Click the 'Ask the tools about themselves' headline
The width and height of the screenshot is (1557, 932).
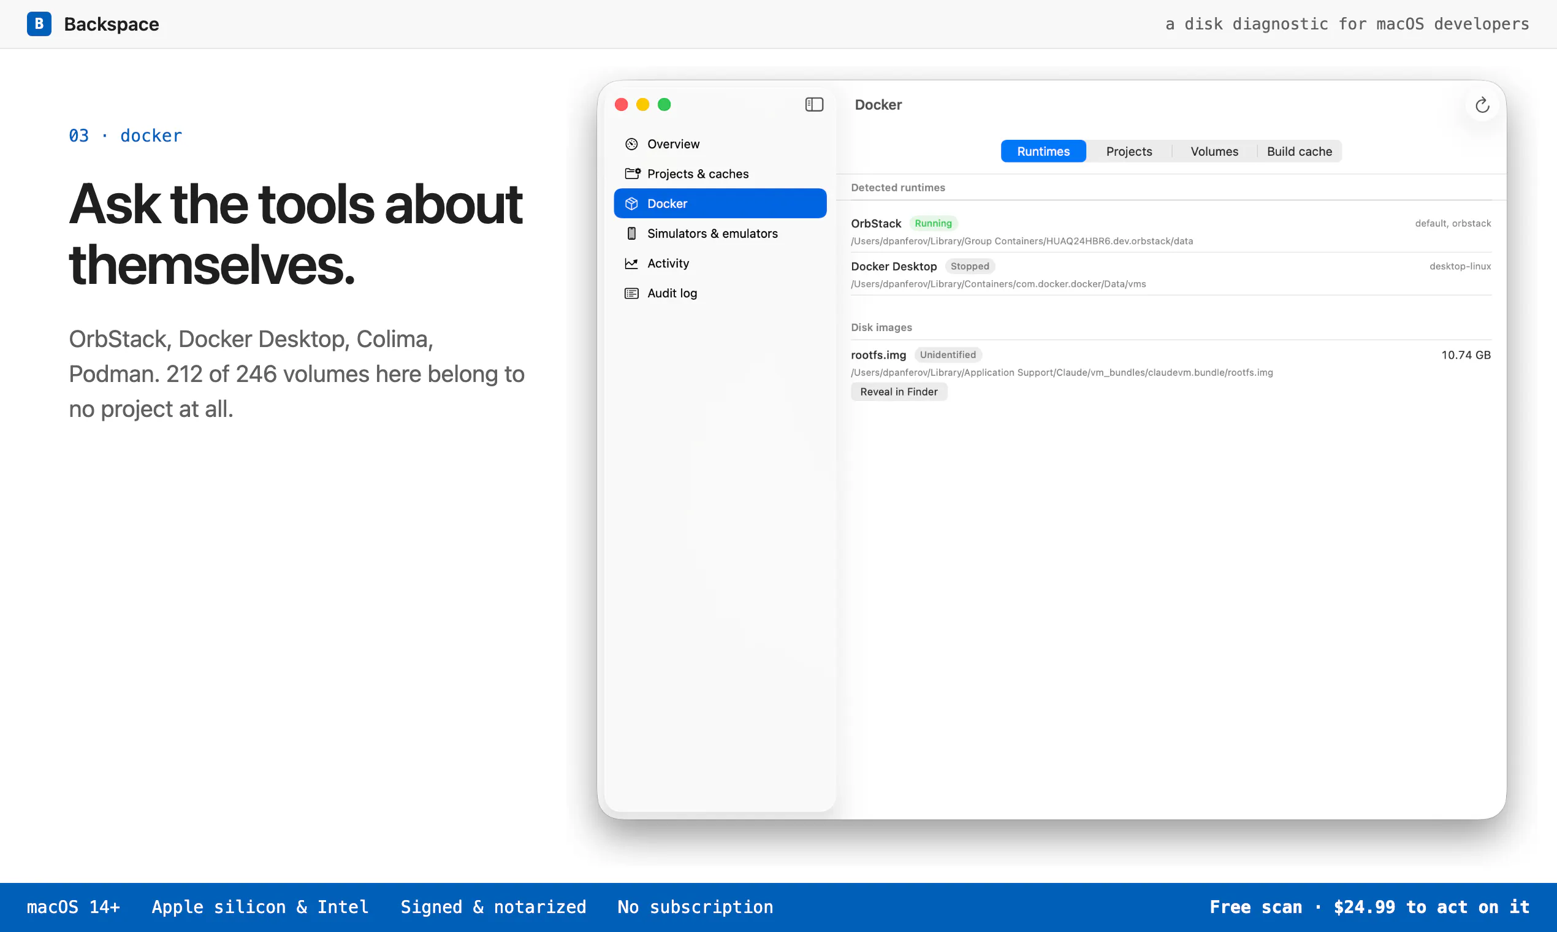(x=295, y=234)
